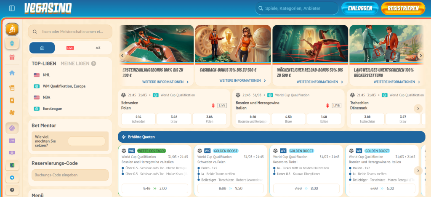Click the clover icon in sidebar
Viewport: 431px width, 197px height.
click(12, 112)
